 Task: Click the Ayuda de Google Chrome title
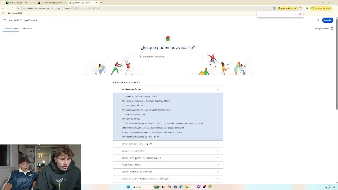pos(23,20)
